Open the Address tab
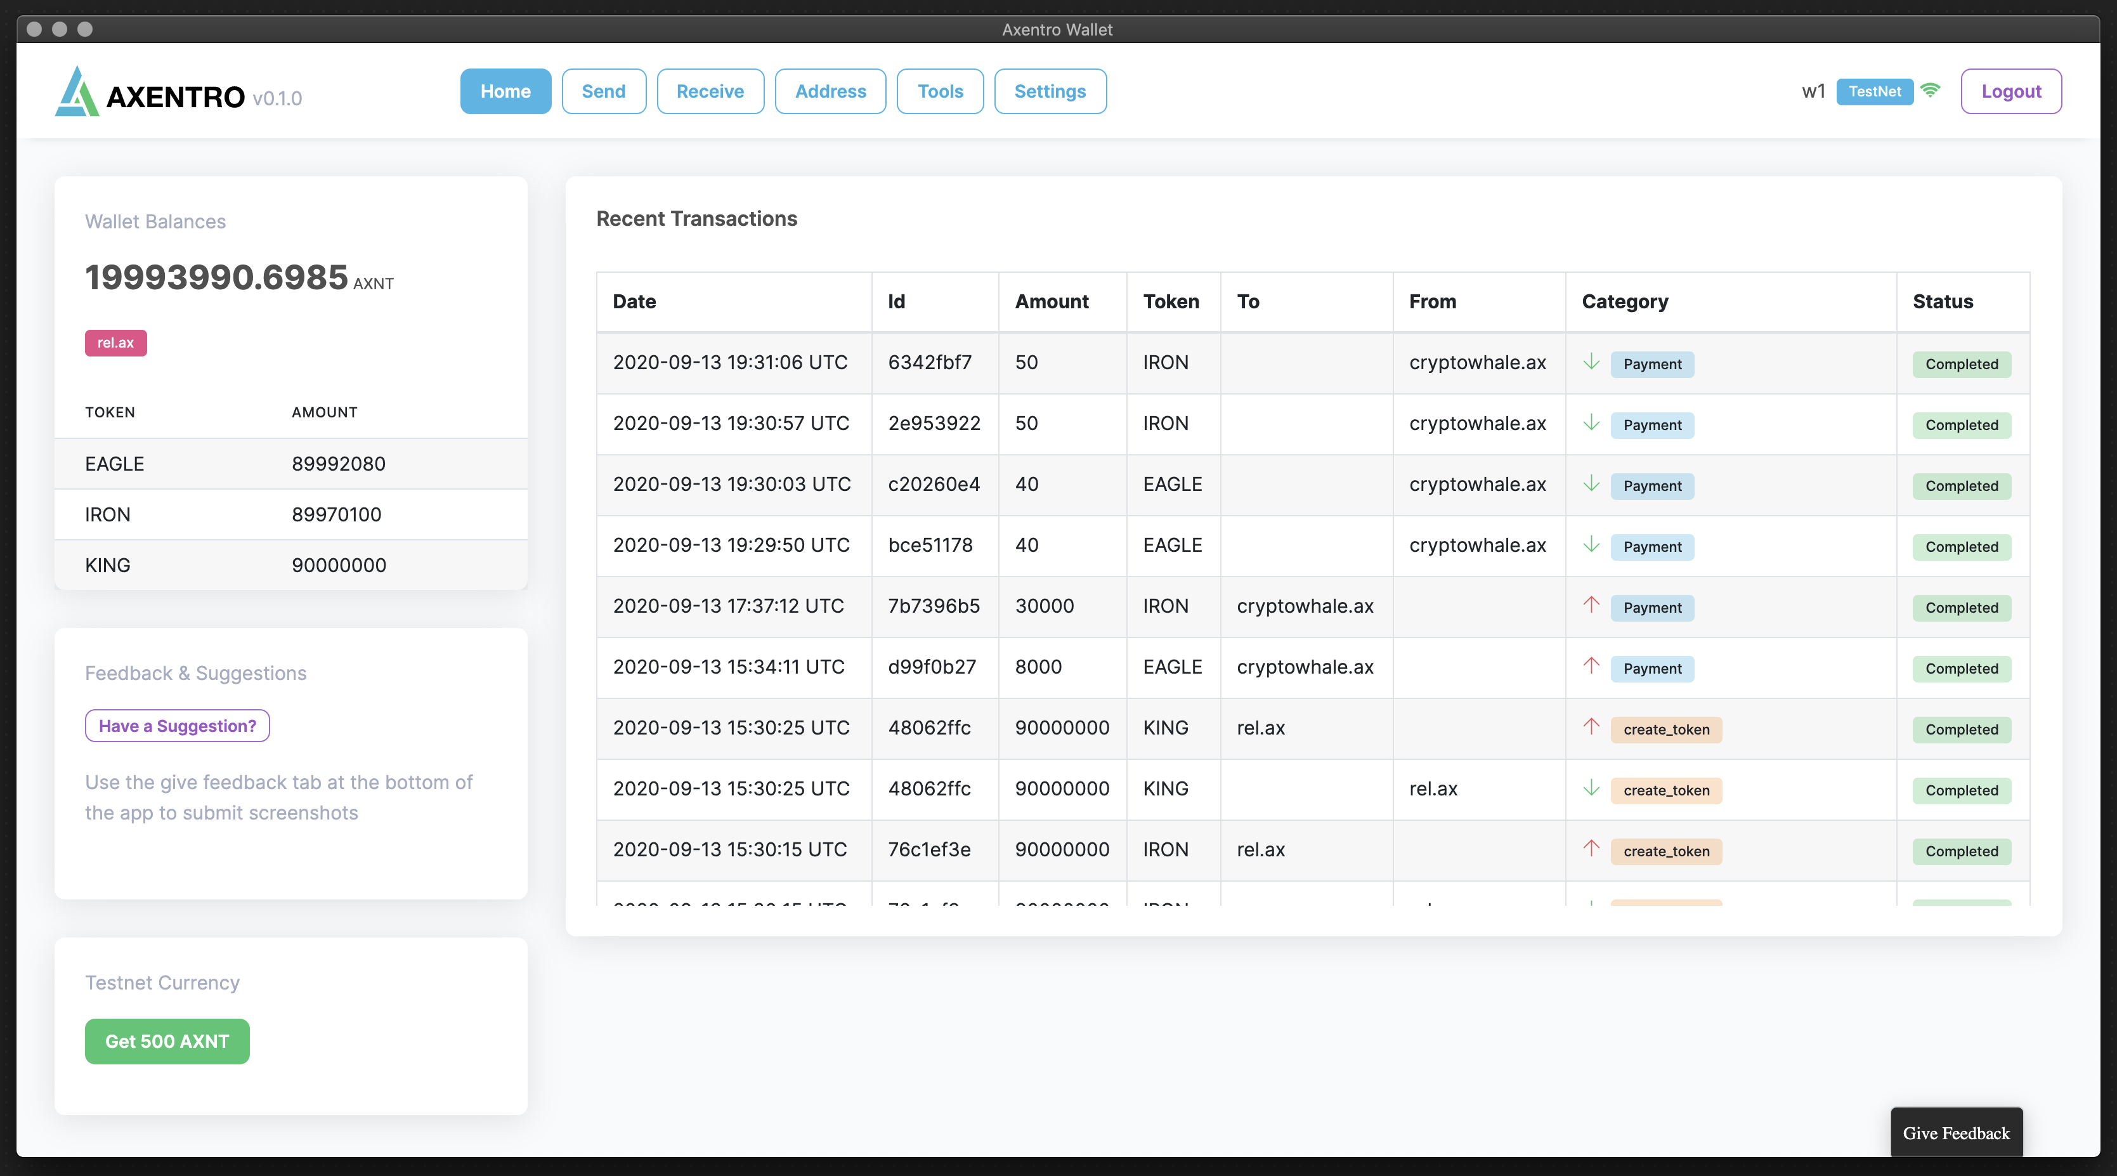 click(x=830, y=91)
